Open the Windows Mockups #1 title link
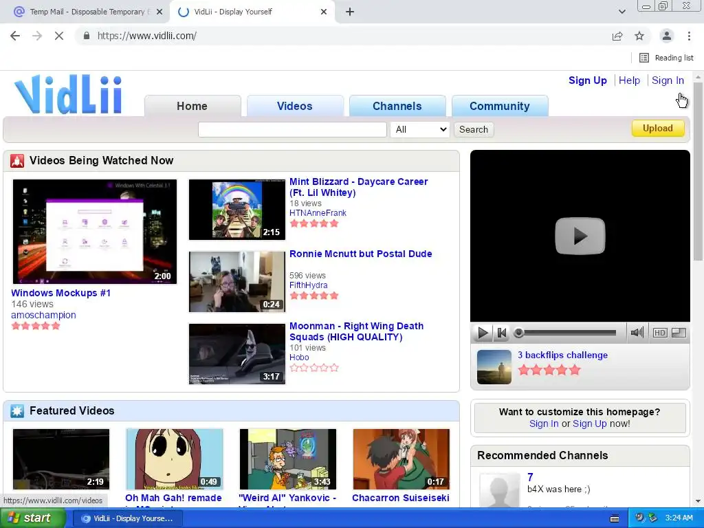This screenshot has width=704, height=528. pyautogui.click(x=60, y=293)
